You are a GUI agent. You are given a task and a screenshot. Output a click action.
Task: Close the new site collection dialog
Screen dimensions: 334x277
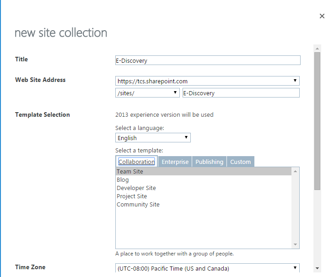point(322,16)
